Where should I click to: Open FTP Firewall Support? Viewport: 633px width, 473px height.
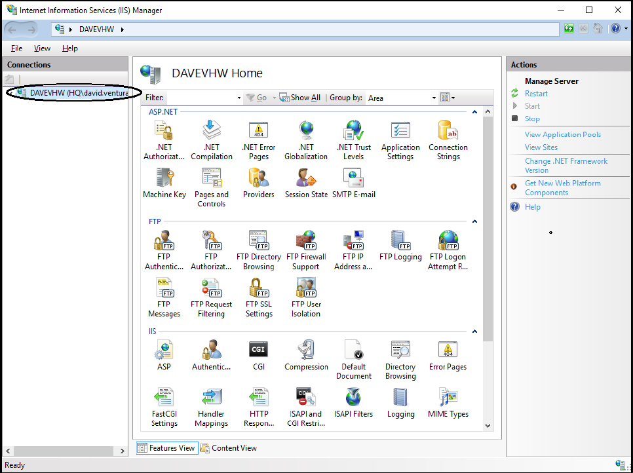click(306, 250)
